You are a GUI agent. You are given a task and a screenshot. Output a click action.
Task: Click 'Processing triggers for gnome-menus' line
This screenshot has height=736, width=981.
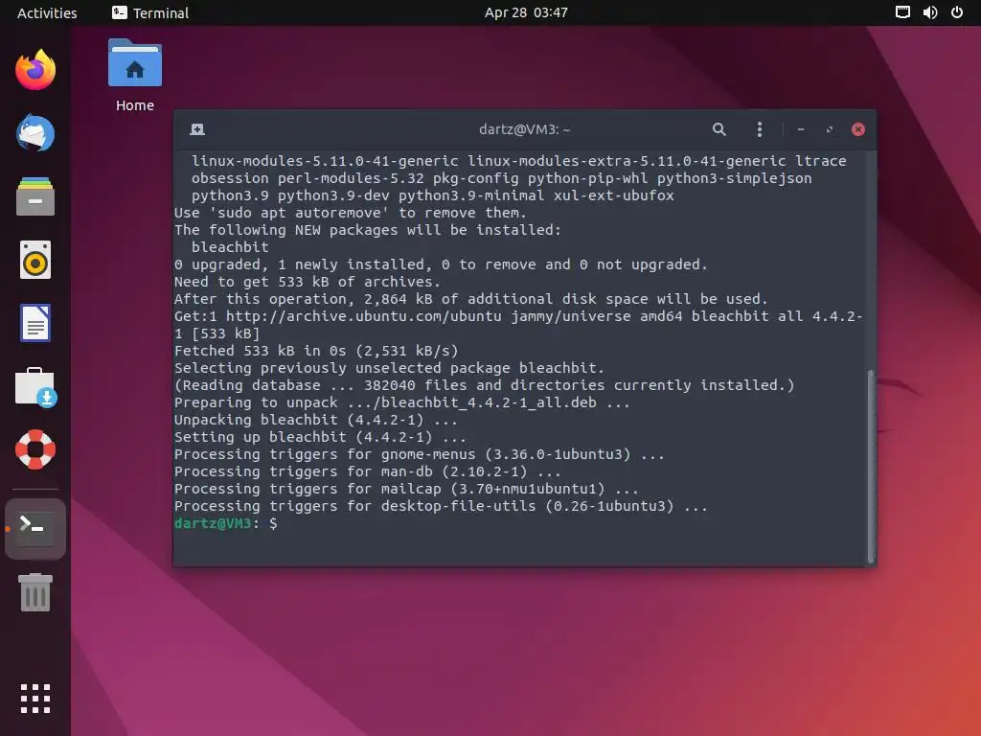coord(420,454)
